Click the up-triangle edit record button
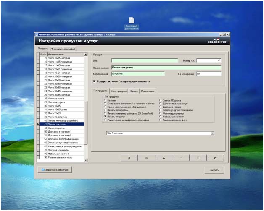Viewport: 264px width, 211px height. (163, 158)
